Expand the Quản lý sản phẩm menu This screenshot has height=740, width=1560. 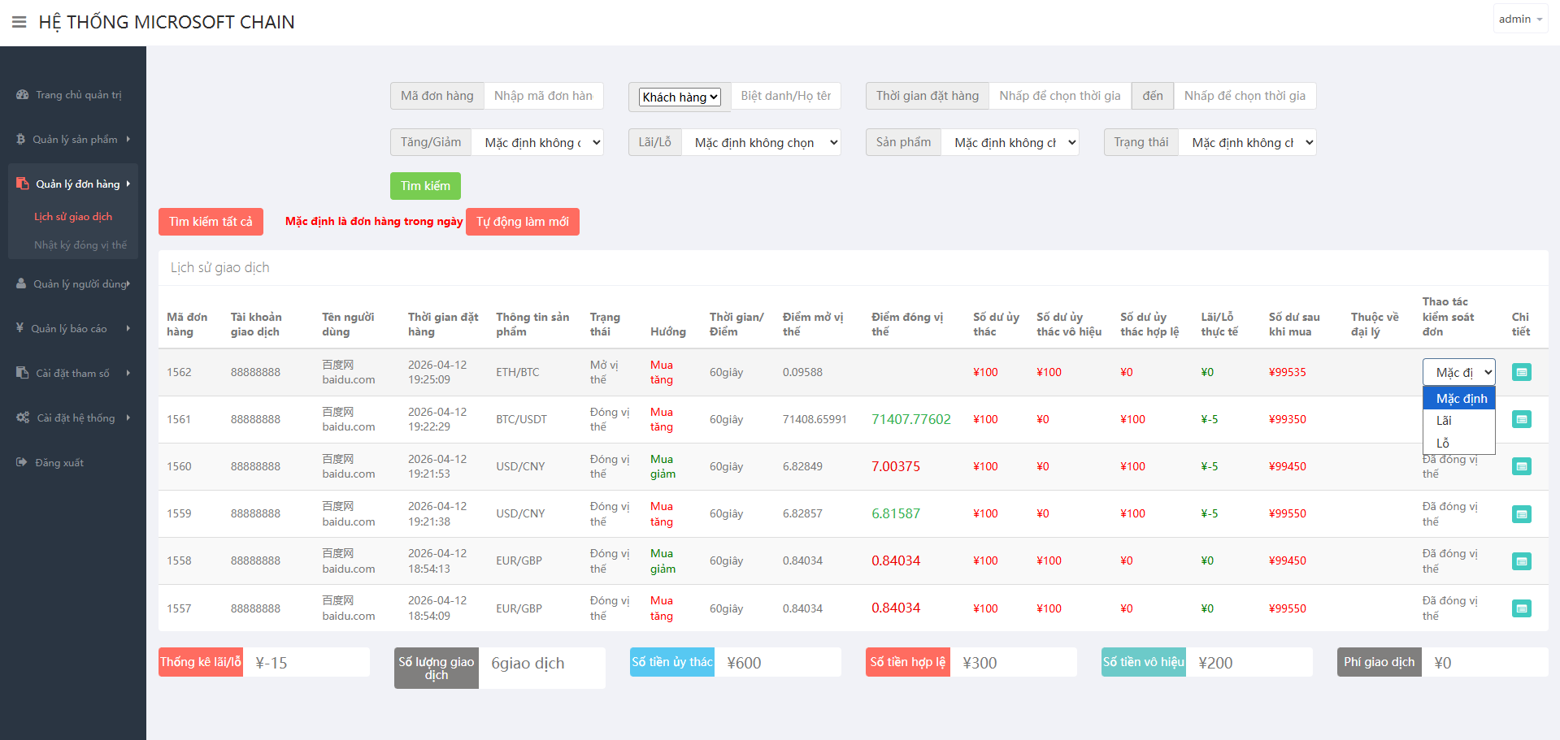pyautogui.click(x=73, y=140)
